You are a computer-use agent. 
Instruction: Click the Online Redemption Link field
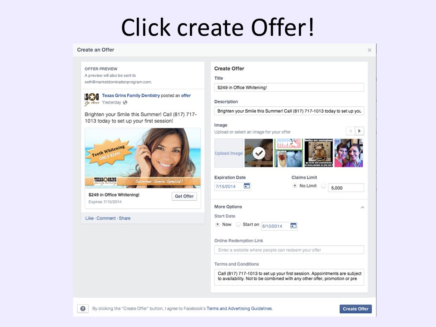[x=289, y=250]
